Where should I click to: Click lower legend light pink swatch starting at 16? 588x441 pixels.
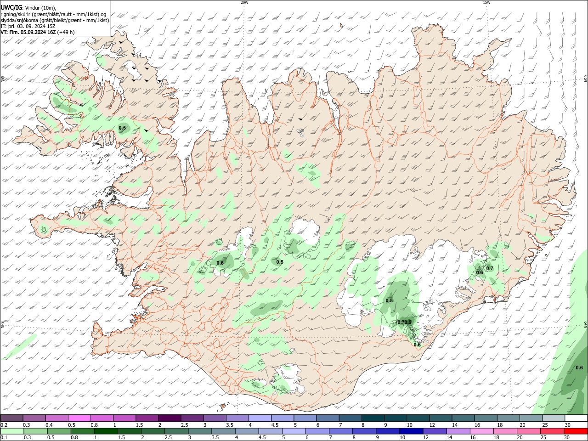482,431
